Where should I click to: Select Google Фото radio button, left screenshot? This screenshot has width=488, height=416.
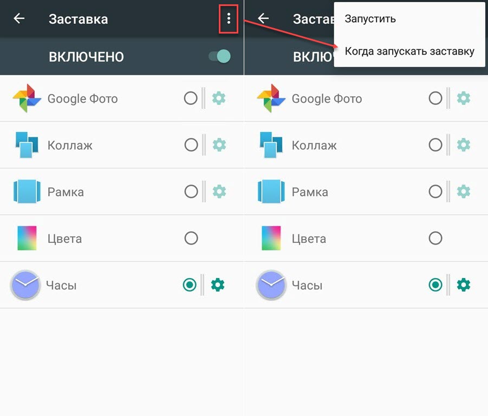[191, 98]
